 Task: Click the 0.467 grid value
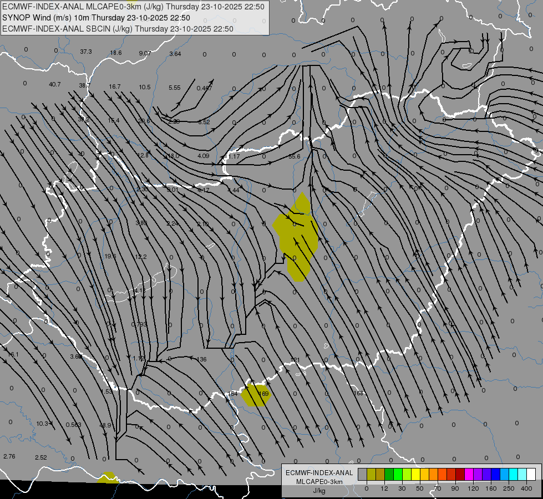pos(204,88)
